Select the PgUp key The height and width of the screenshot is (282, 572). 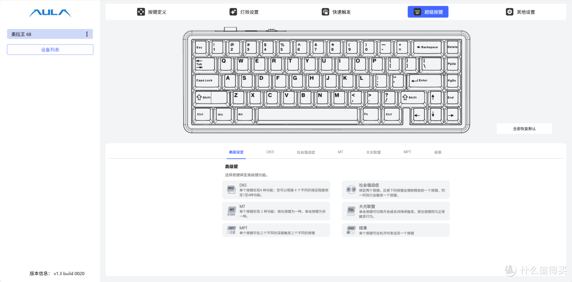452,64
